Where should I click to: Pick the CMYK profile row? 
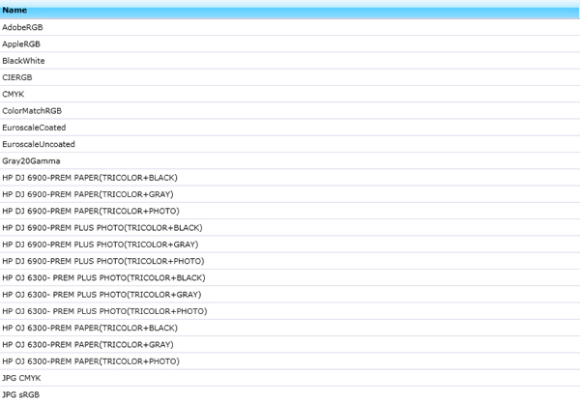point(14,94)
